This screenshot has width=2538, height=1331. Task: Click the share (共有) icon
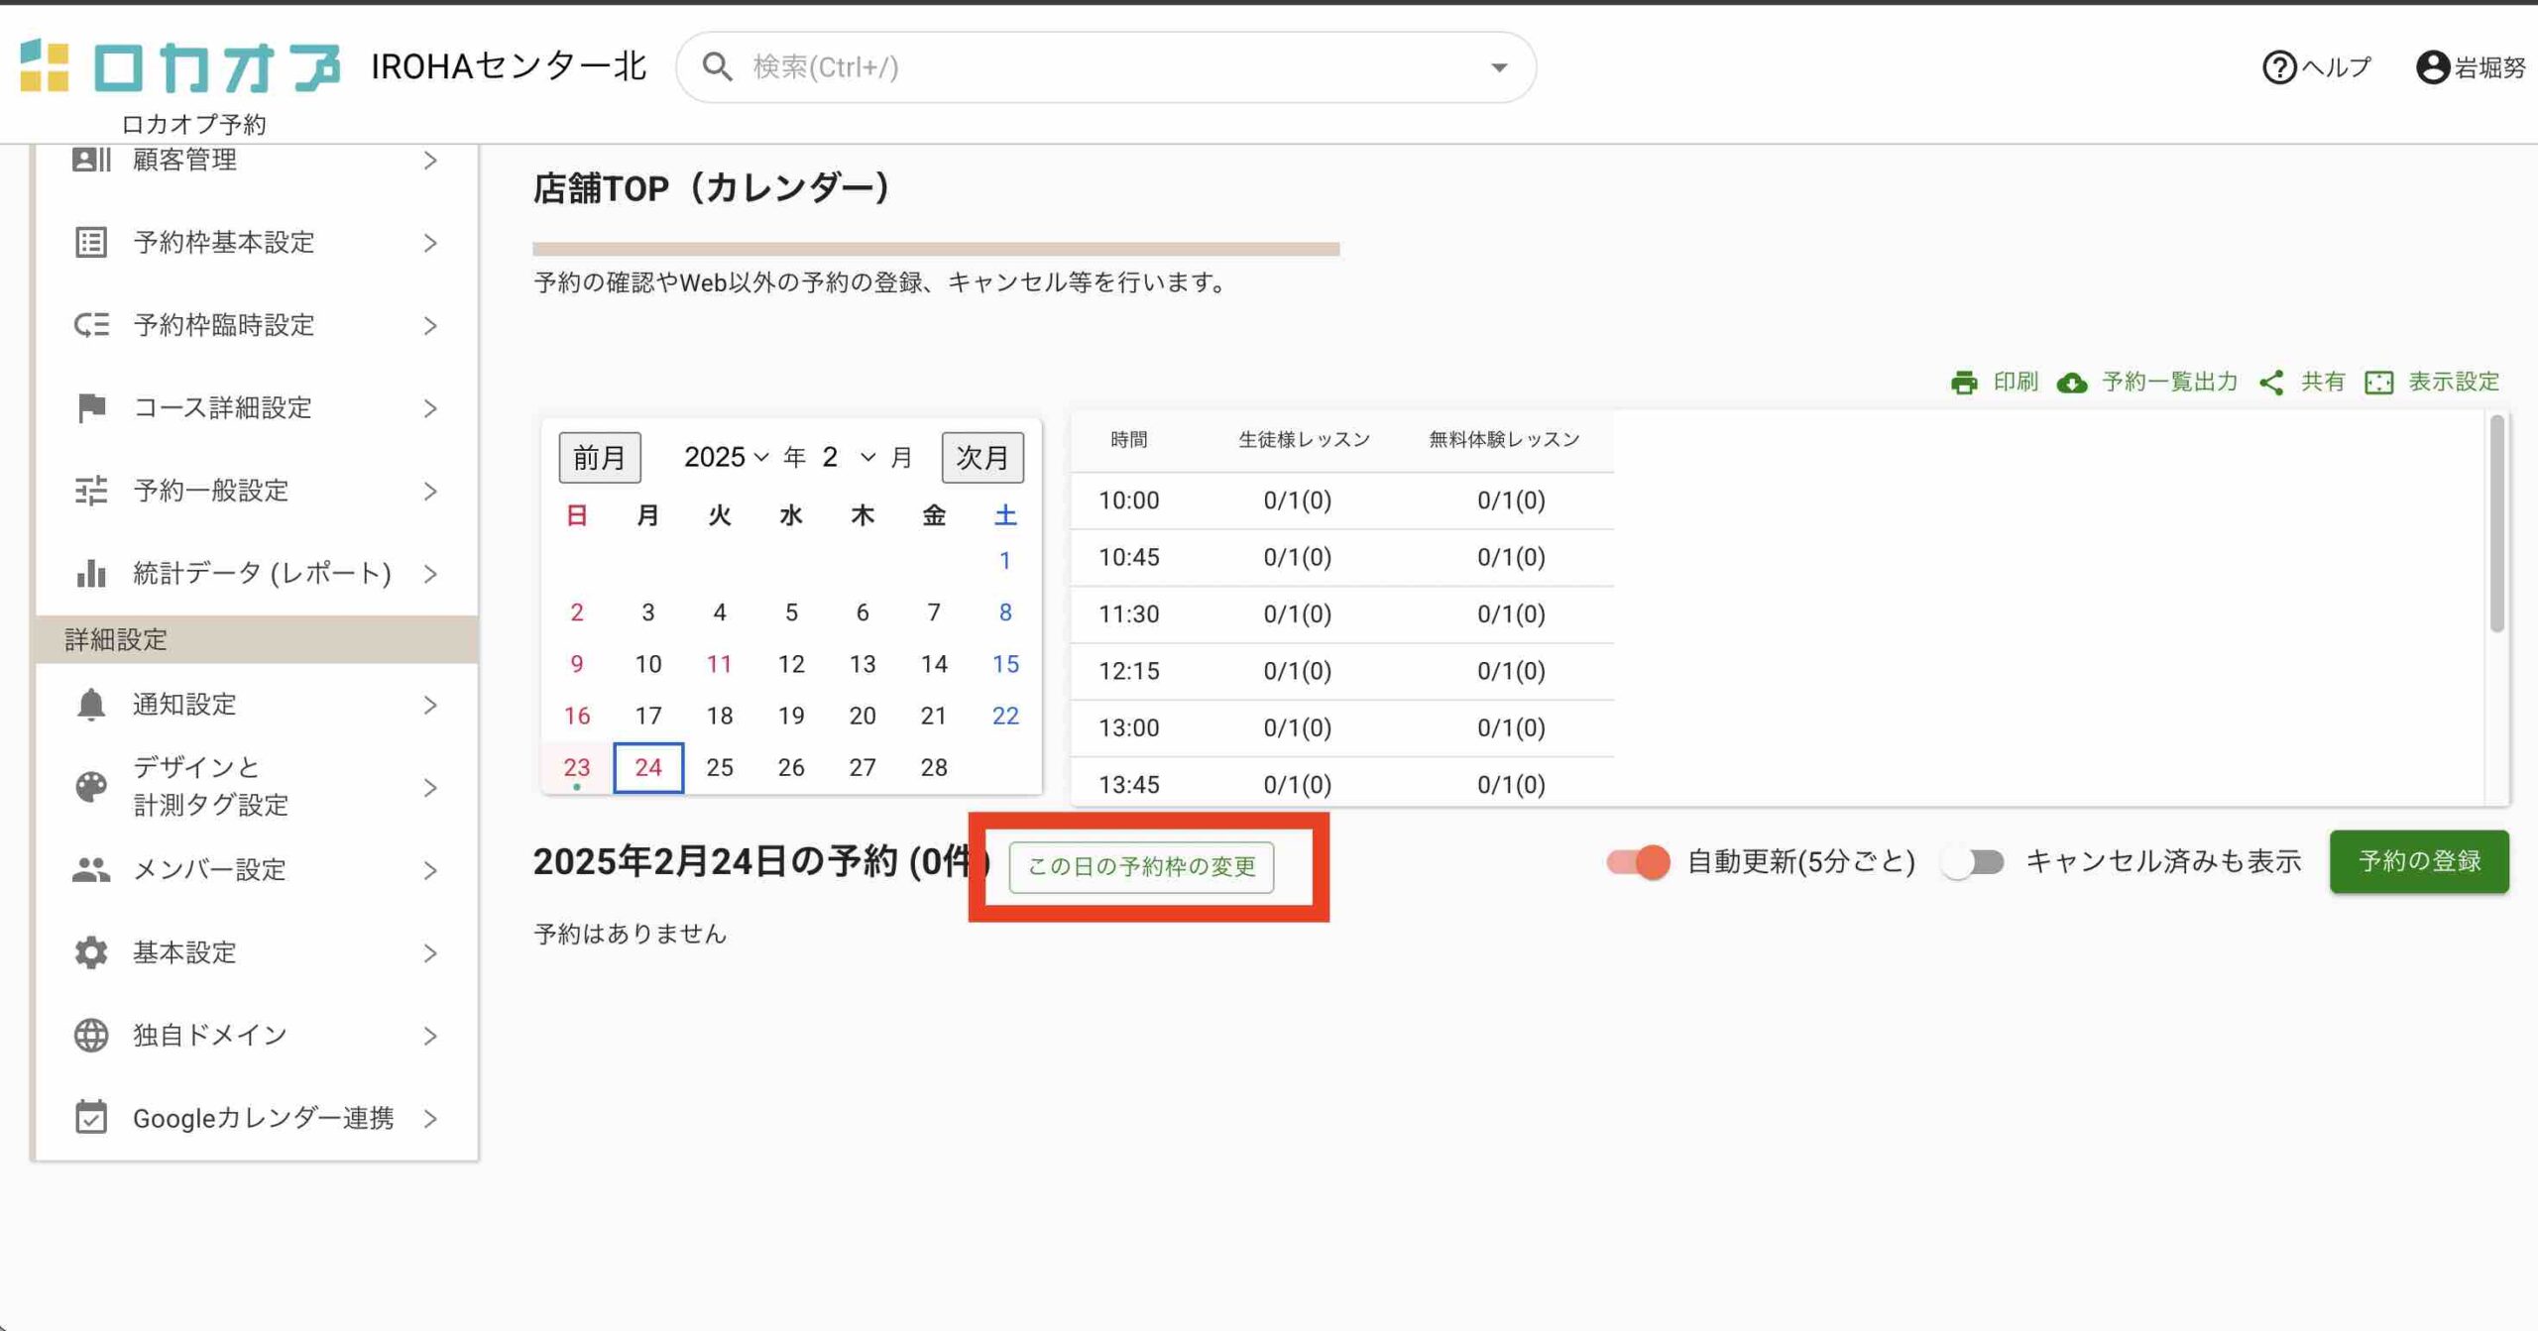tap(2271, 383)
